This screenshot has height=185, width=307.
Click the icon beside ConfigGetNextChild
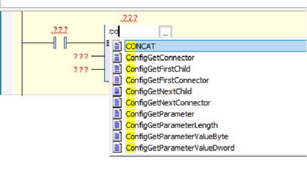pyautogui.click(x=117, y=92)
